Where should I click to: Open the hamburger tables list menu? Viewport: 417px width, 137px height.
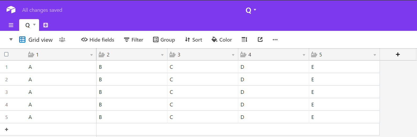[11, 25]
